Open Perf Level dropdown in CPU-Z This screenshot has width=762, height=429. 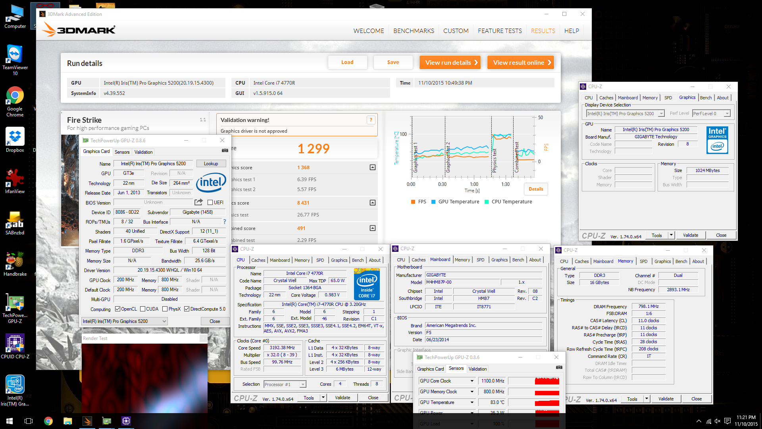(711, 114)
